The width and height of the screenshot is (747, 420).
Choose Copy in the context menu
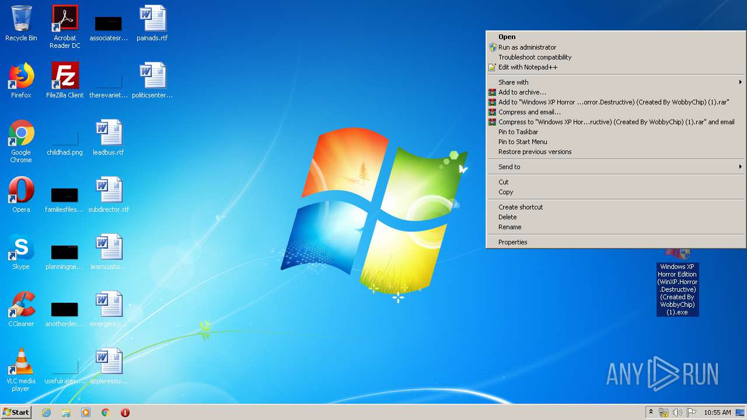tap(616, 192)
